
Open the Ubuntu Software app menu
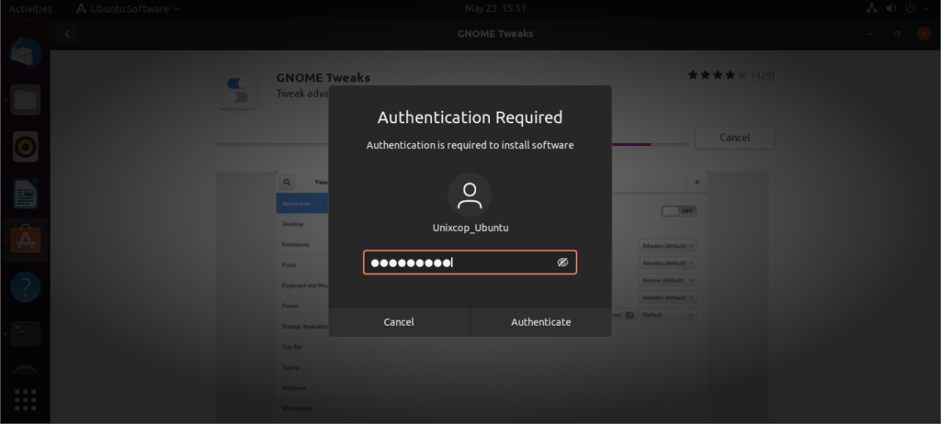coord(129,8)
